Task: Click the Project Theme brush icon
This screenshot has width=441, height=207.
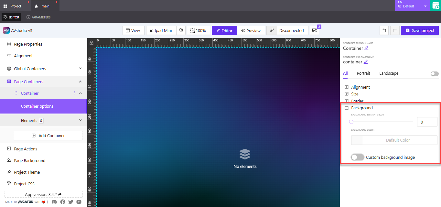Action: pos(10,172)
